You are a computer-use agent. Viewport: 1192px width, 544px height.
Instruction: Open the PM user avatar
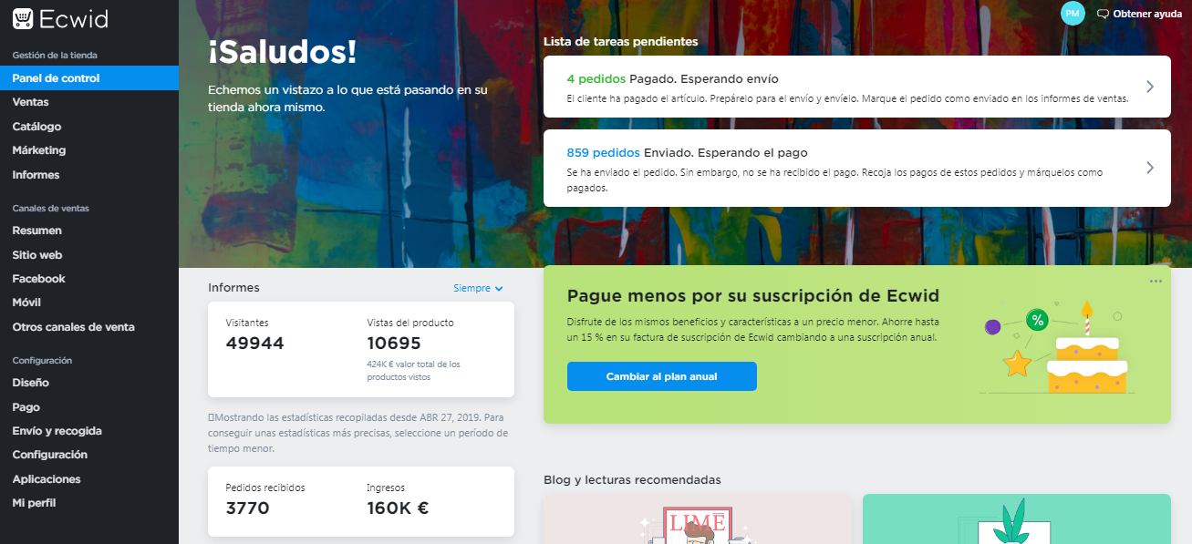point(1073,13)
